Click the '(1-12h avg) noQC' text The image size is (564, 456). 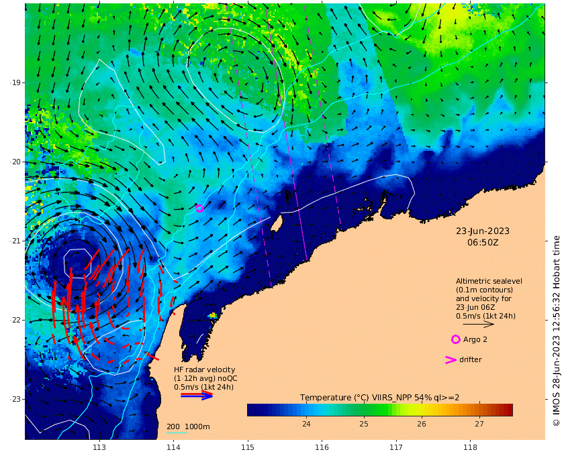point(205,378)
